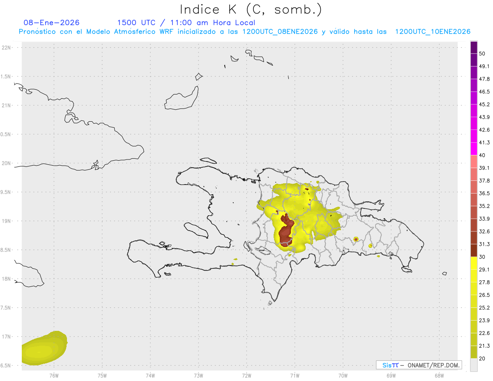
Task: Click the longitude label "70W"
Action: pyautogui.click(x=343, y=376)
